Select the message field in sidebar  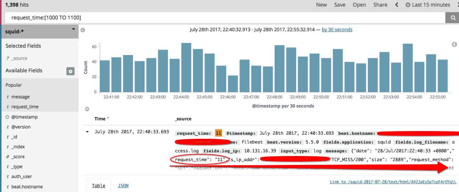tap(21, 97)
